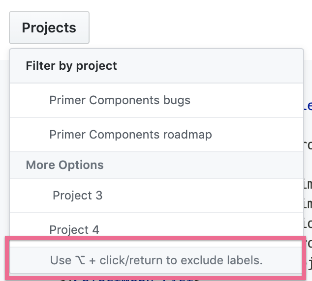The image size is (312, 281).
Task: Click the Option key symbol in footer
Action: [x=81, y=260]
